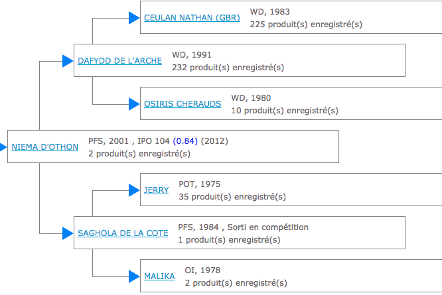The width and height of the screenshot is (442, 295).
Task: Click the Sorti en compétition text
Action: (269, 227)
